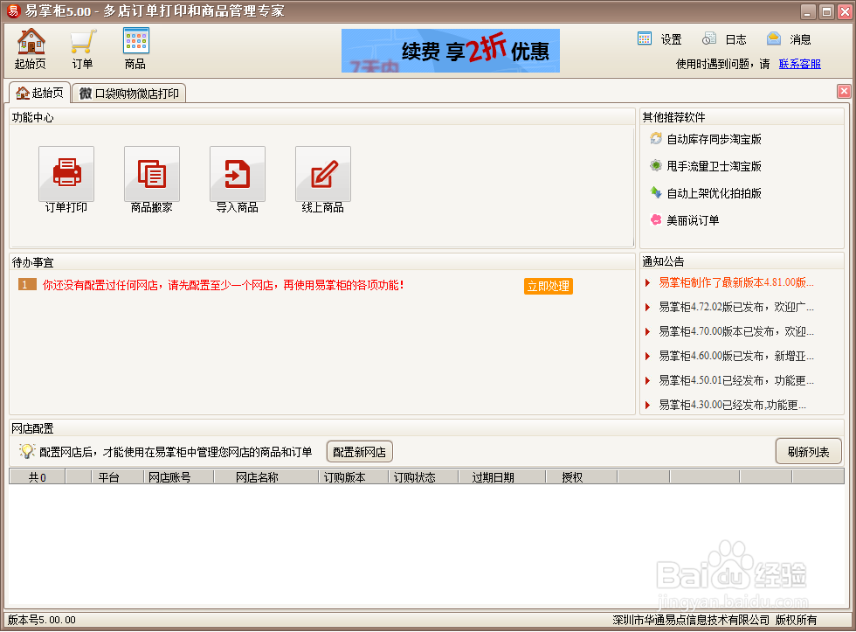The height and width of the screenshot is (632, 856).
Task: Click the 立即处理 button
Action: click(x=549, y=286)
